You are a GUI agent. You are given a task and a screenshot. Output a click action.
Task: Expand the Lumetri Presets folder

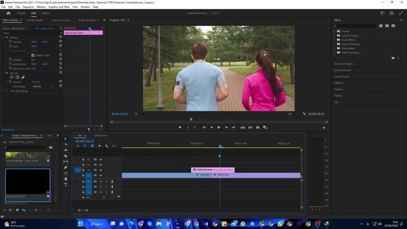pos(335,36)
